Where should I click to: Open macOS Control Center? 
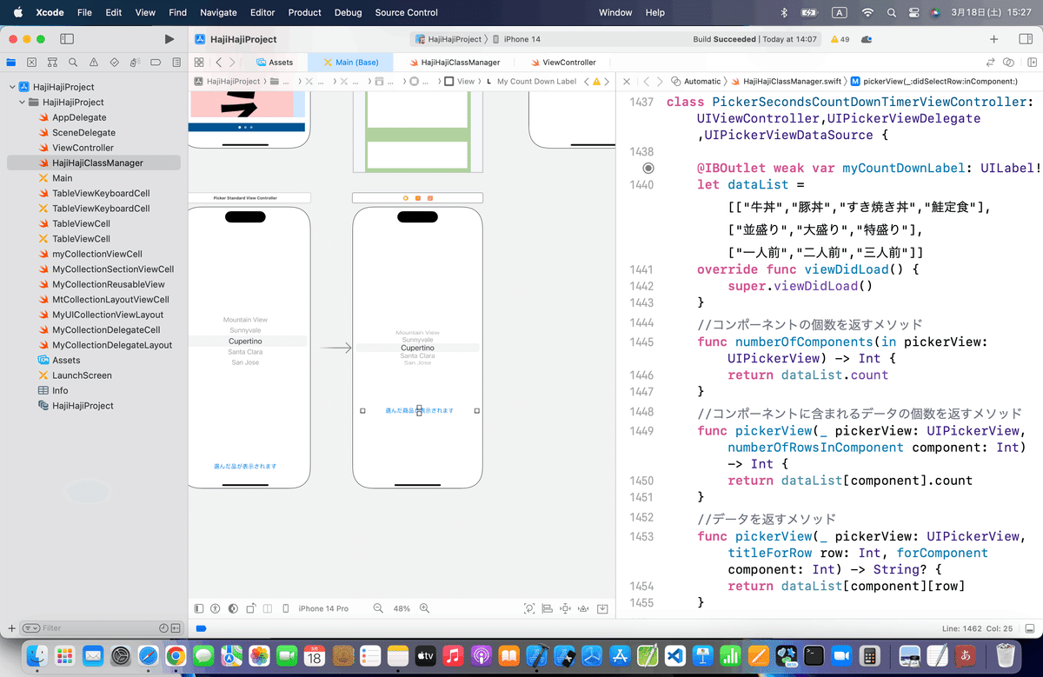(x=912, y=12)
